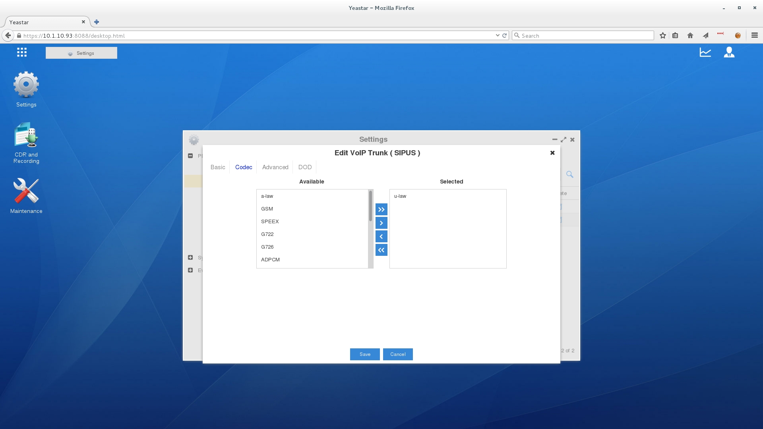Bookmark this page with the star icon

coord(663,35)
